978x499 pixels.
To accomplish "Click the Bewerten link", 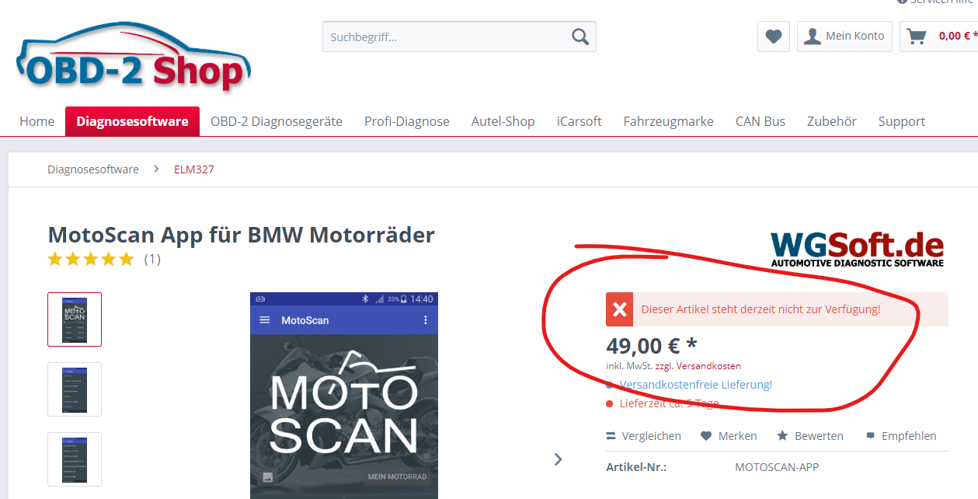I will click(809, 436).
